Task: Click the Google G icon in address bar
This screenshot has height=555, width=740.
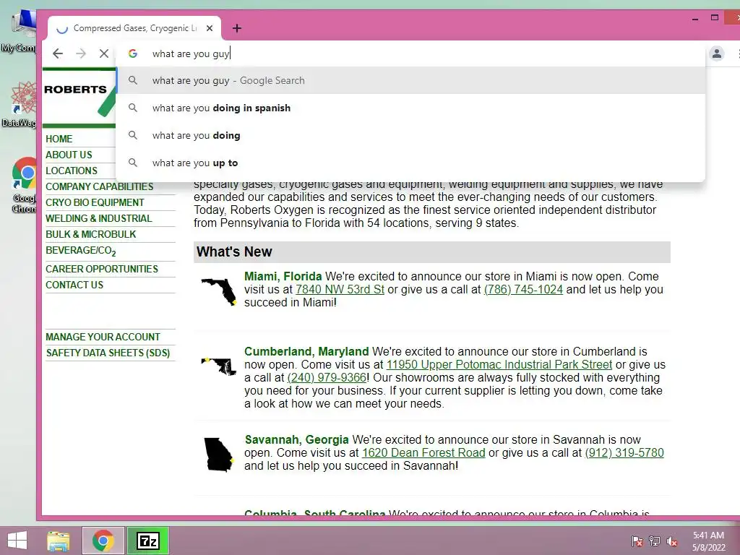Action: click(x=133, y=53)
